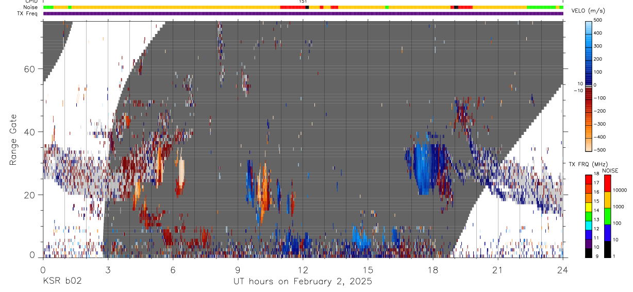The width and height of the screenshot is (633, 292).
Task: Click the 40 tick on Range Gate axis
Action: [x=29, y=132]
